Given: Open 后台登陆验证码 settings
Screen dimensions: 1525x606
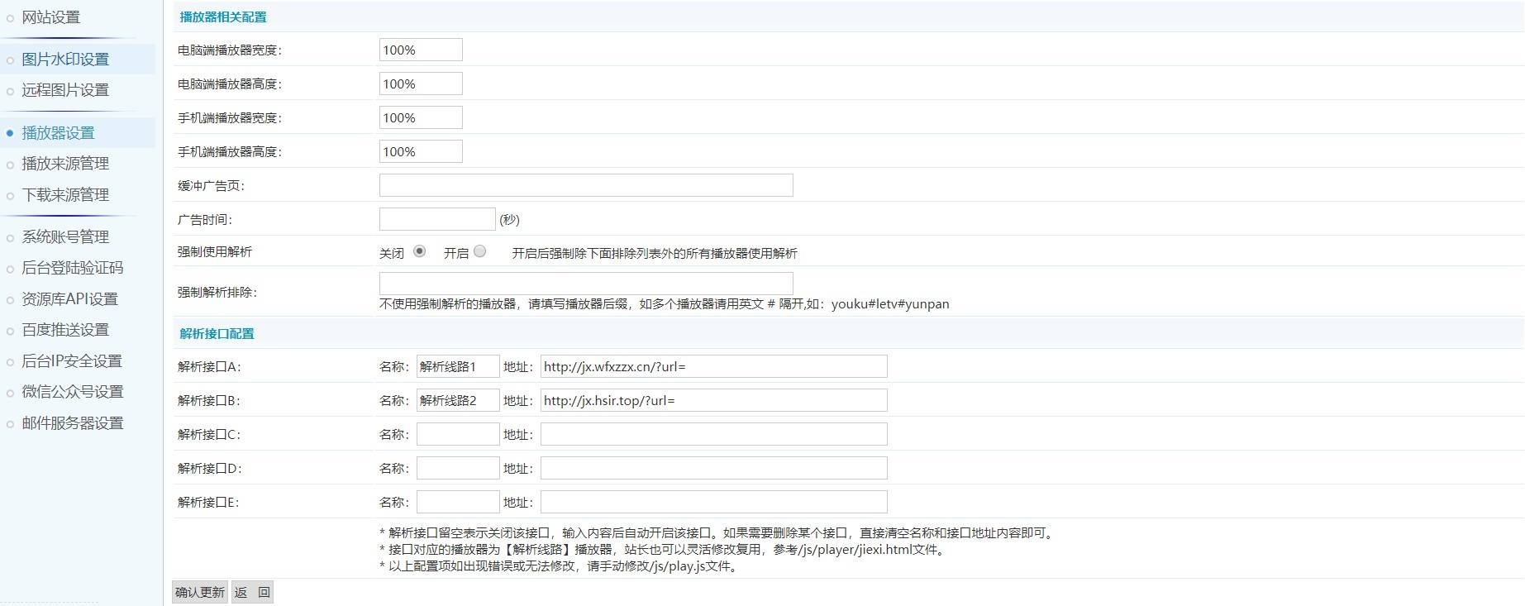Looking at the screenshot, I should [x=72, y=268].
